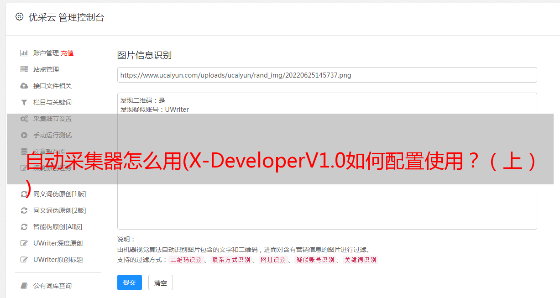Select the 栏目与关键词 sidebar entry
This screenshot has height=298, width=560.
pos(52,102)
